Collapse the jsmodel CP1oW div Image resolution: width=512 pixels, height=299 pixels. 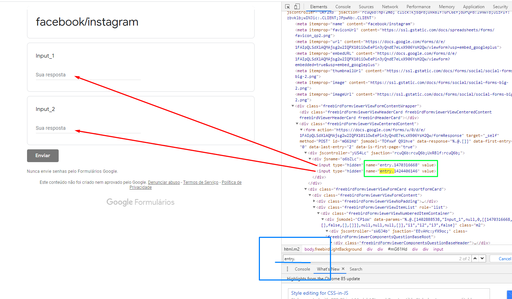pyautogui.click(x=322, y=219)
